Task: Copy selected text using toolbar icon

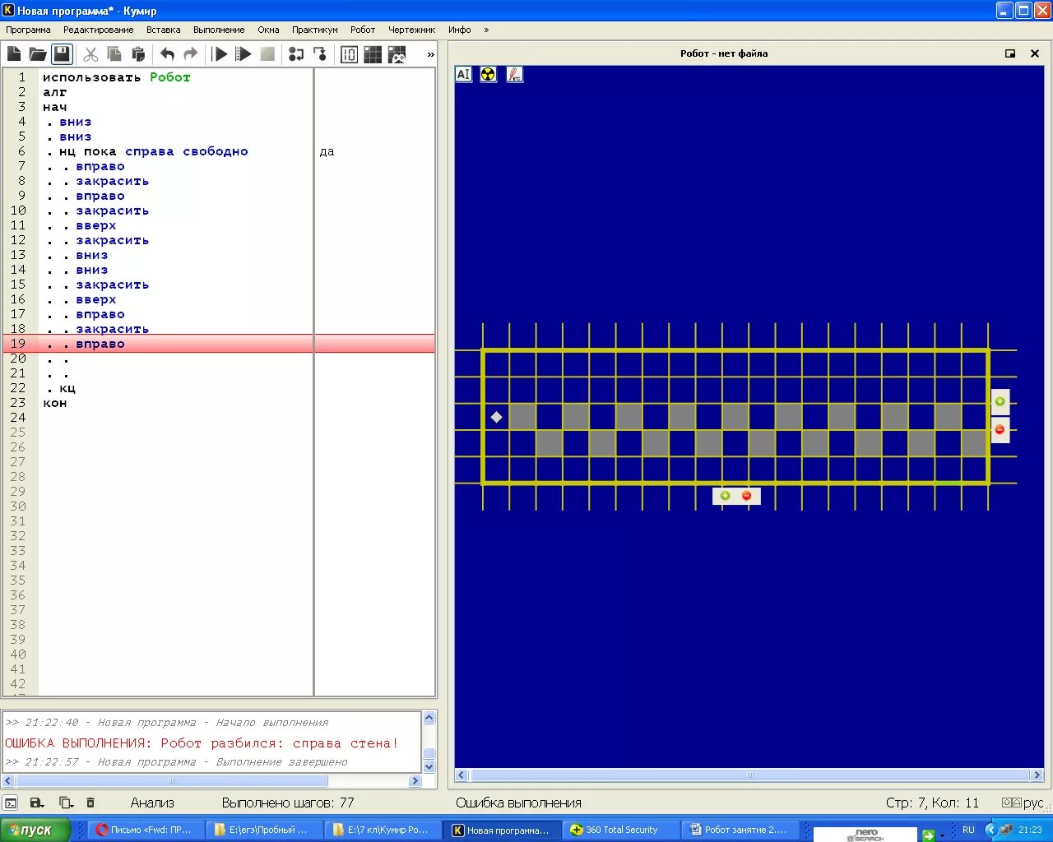Action: pyautogui.click(x=115, y=54)
